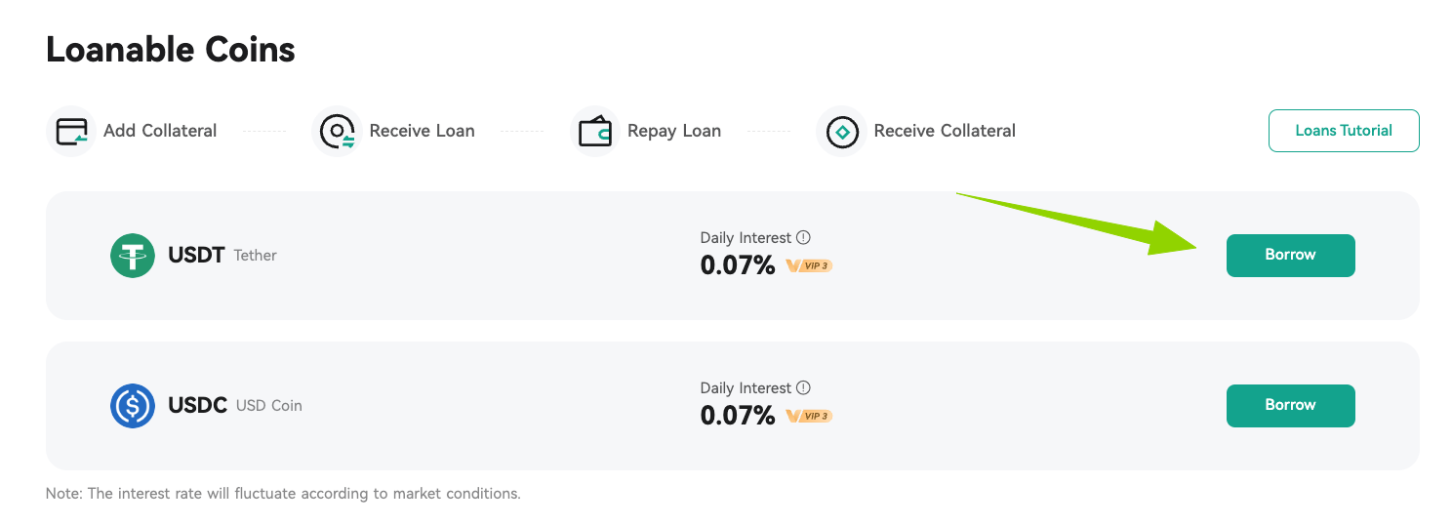The width and height of the screenshot is (1452, 525).
Task: Select the Repay Loan step label
Action: (674, 131)
